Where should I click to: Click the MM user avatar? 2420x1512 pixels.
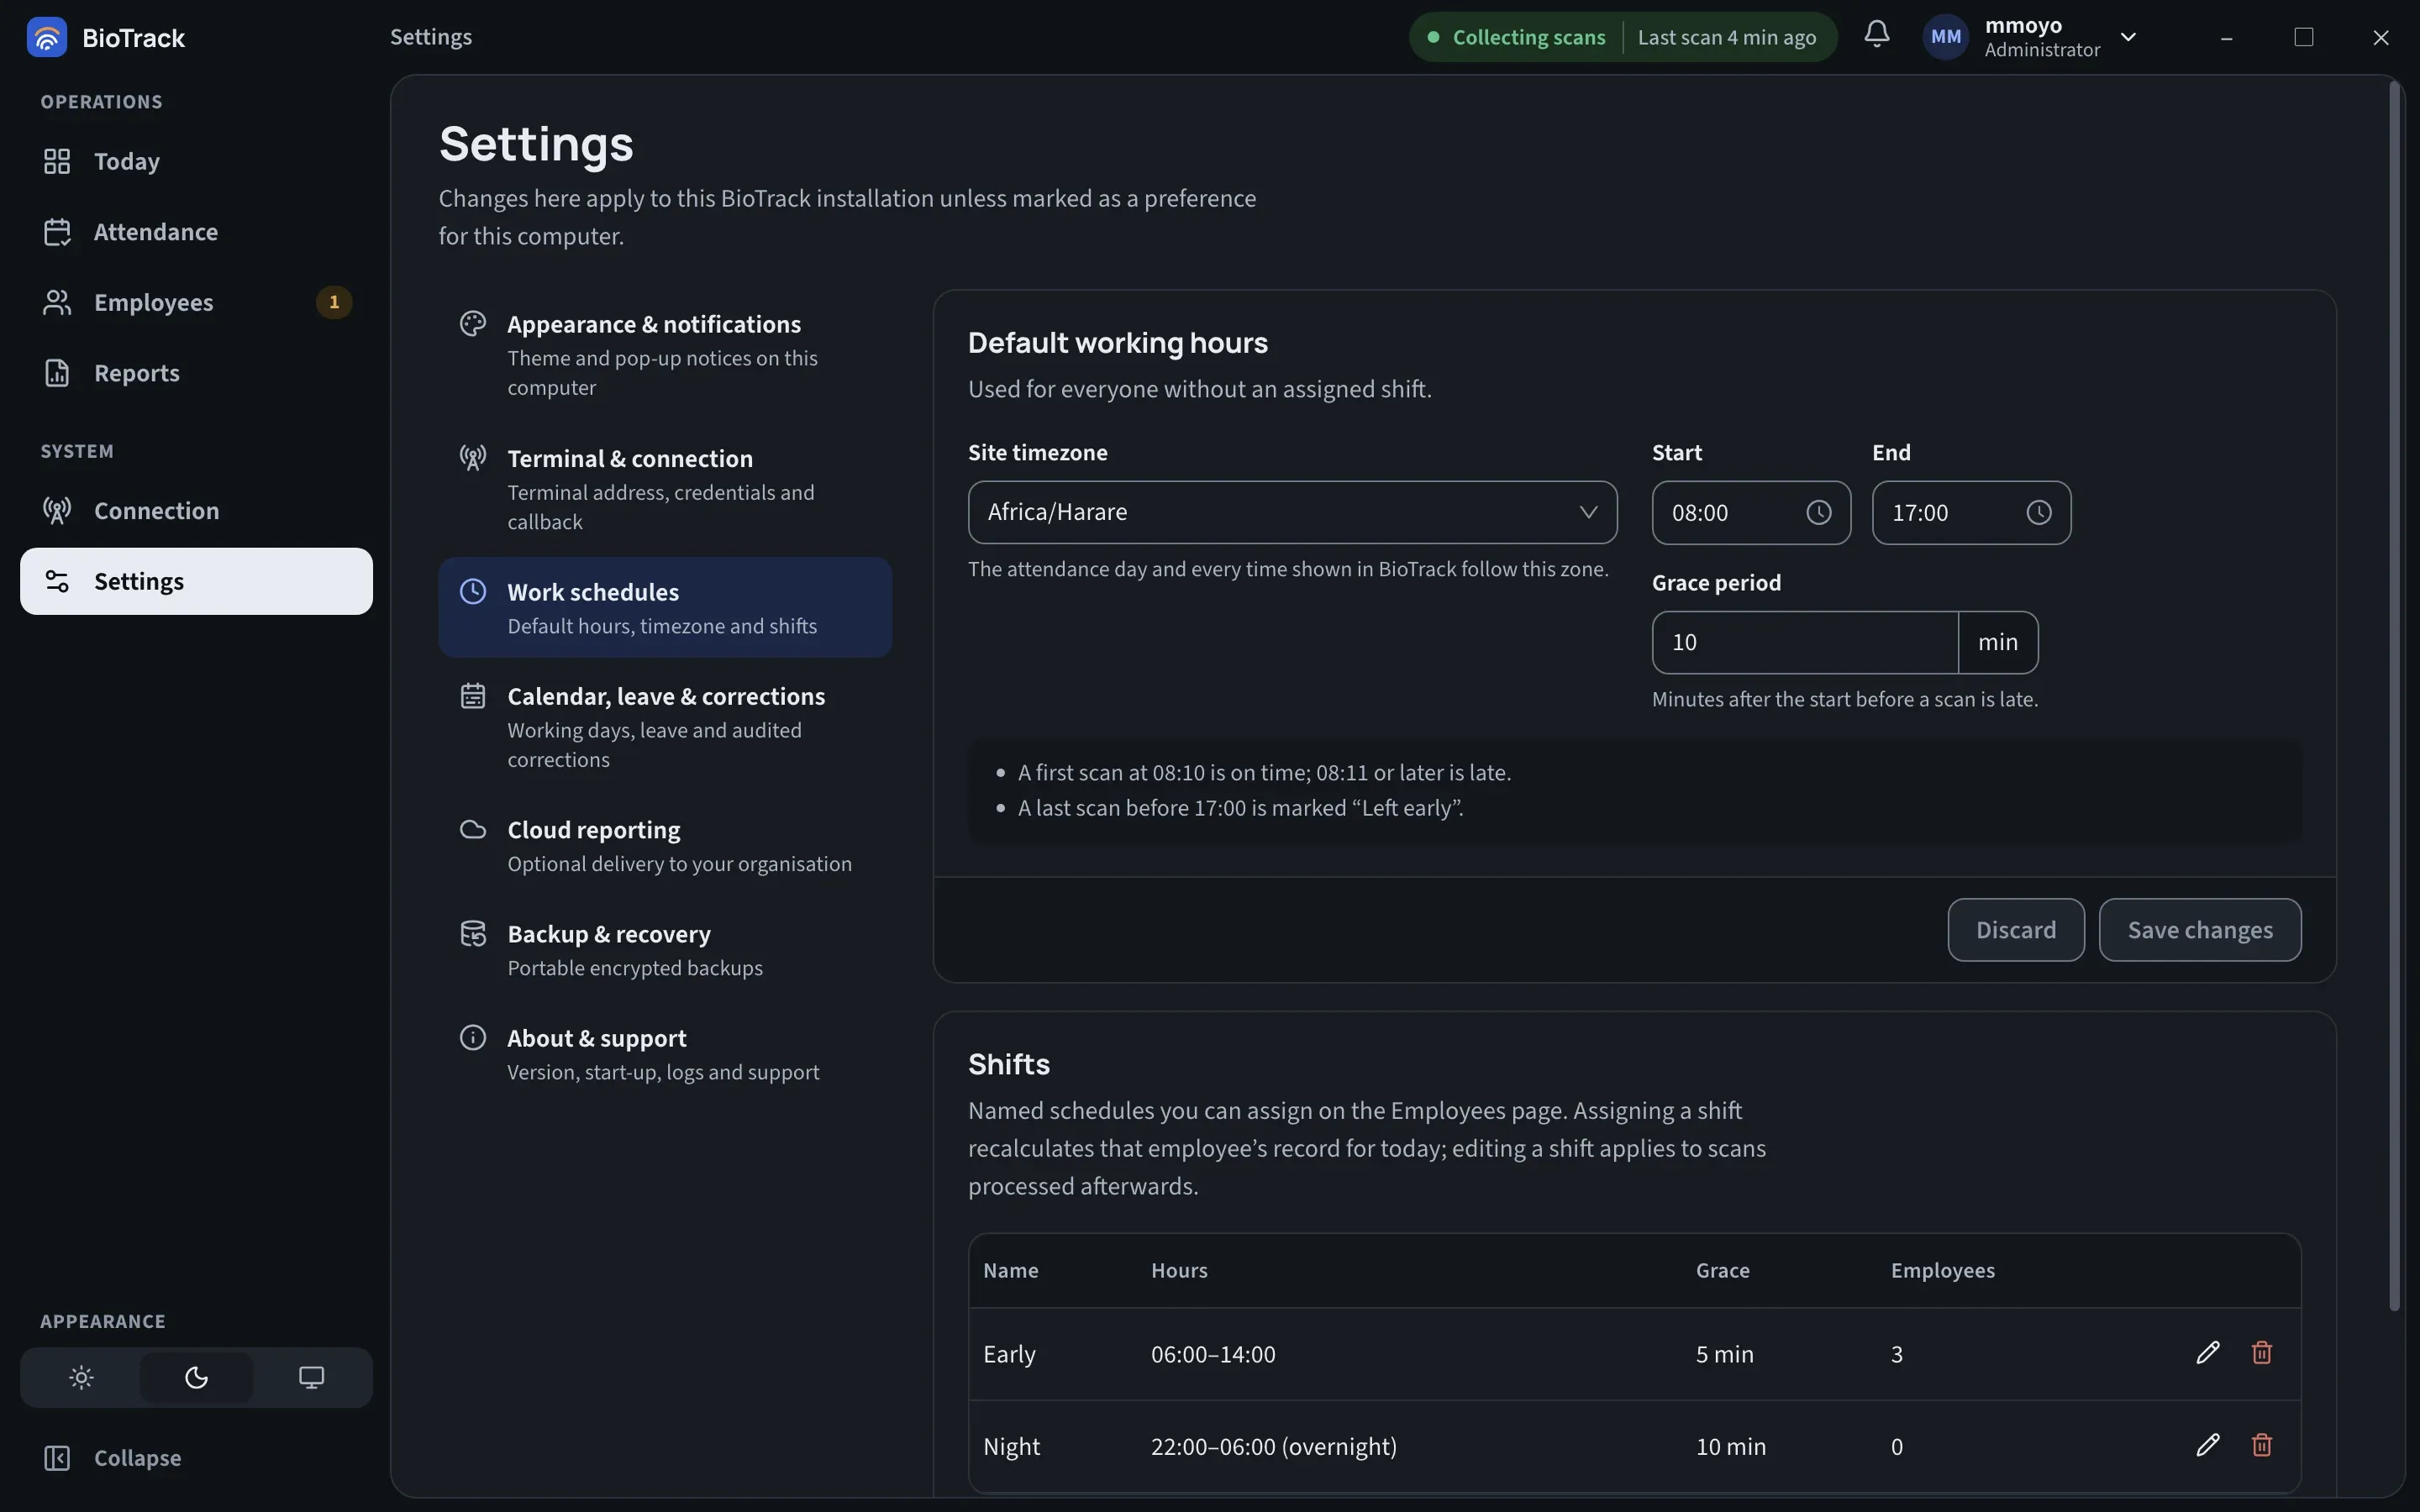(x=1945, y=37)
